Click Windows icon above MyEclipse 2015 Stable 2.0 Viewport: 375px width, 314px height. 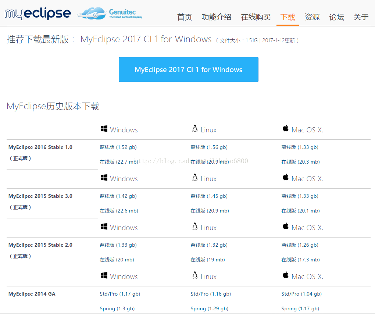[x=104, y=226]
